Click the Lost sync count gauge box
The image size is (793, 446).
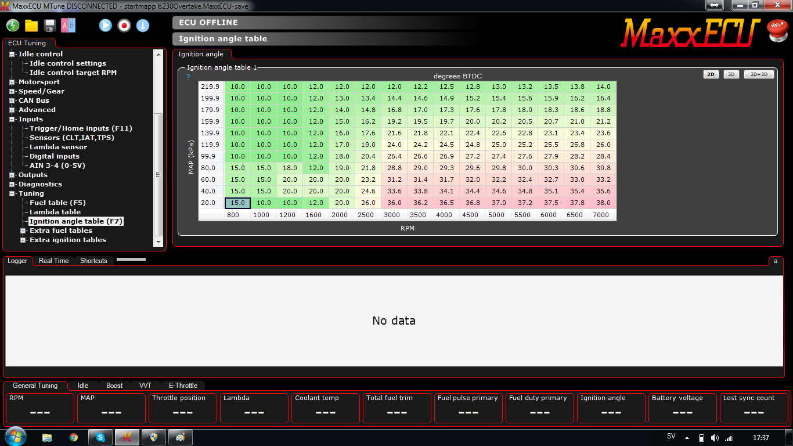(754, 408)
